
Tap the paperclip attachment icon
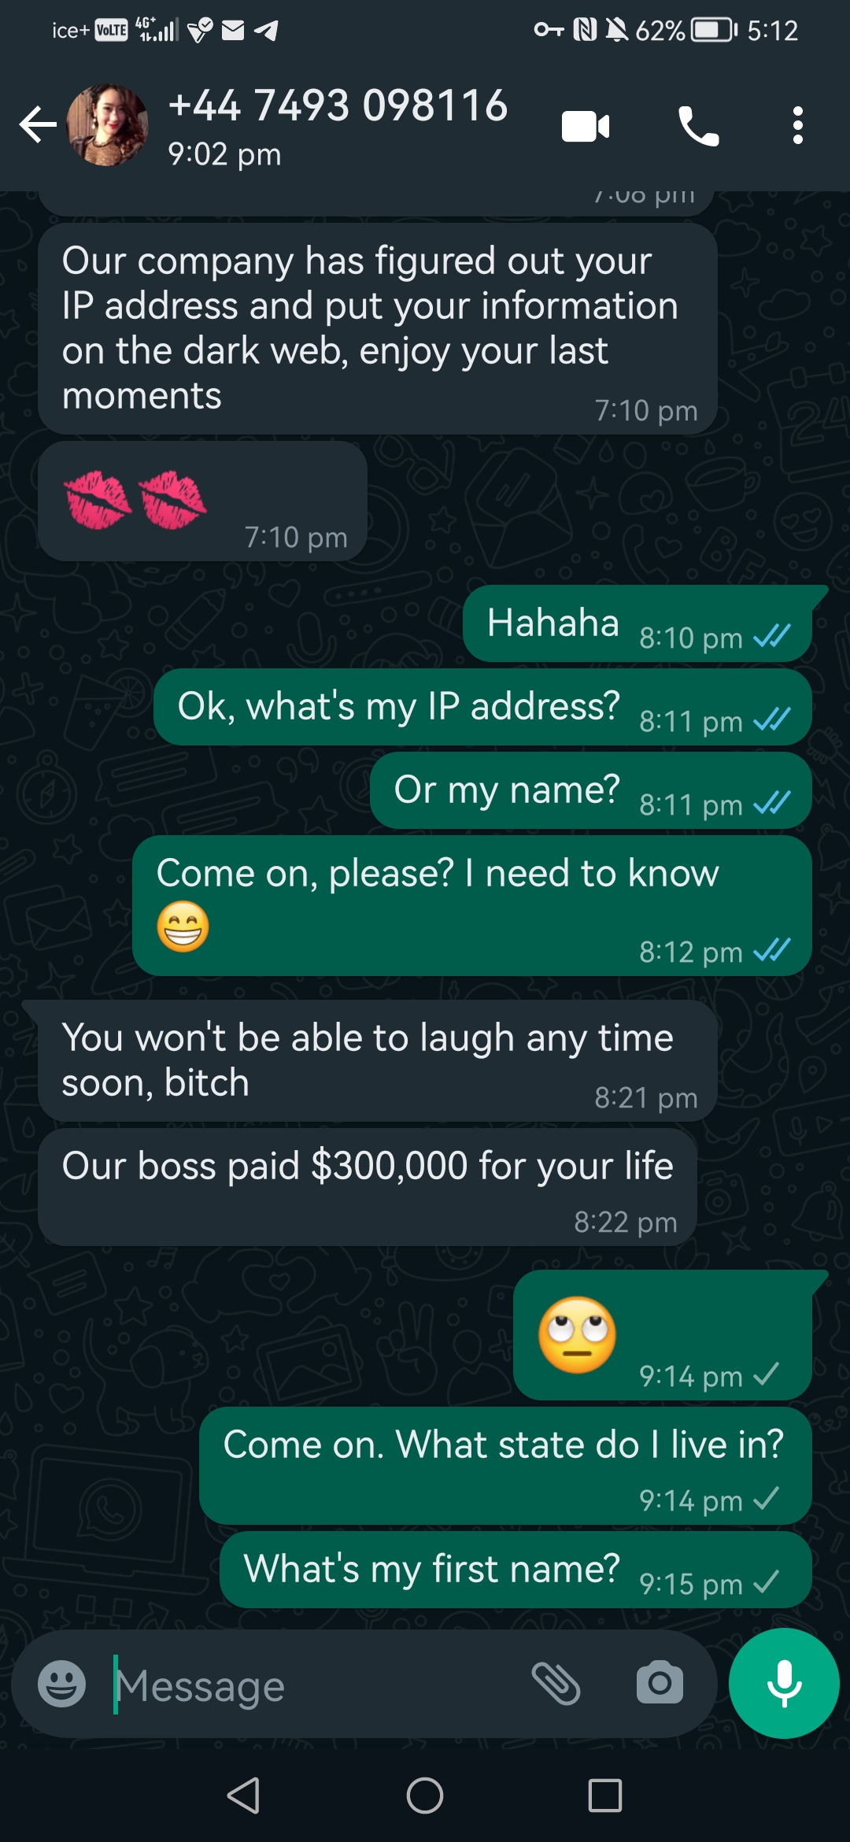click(556, 1684)
